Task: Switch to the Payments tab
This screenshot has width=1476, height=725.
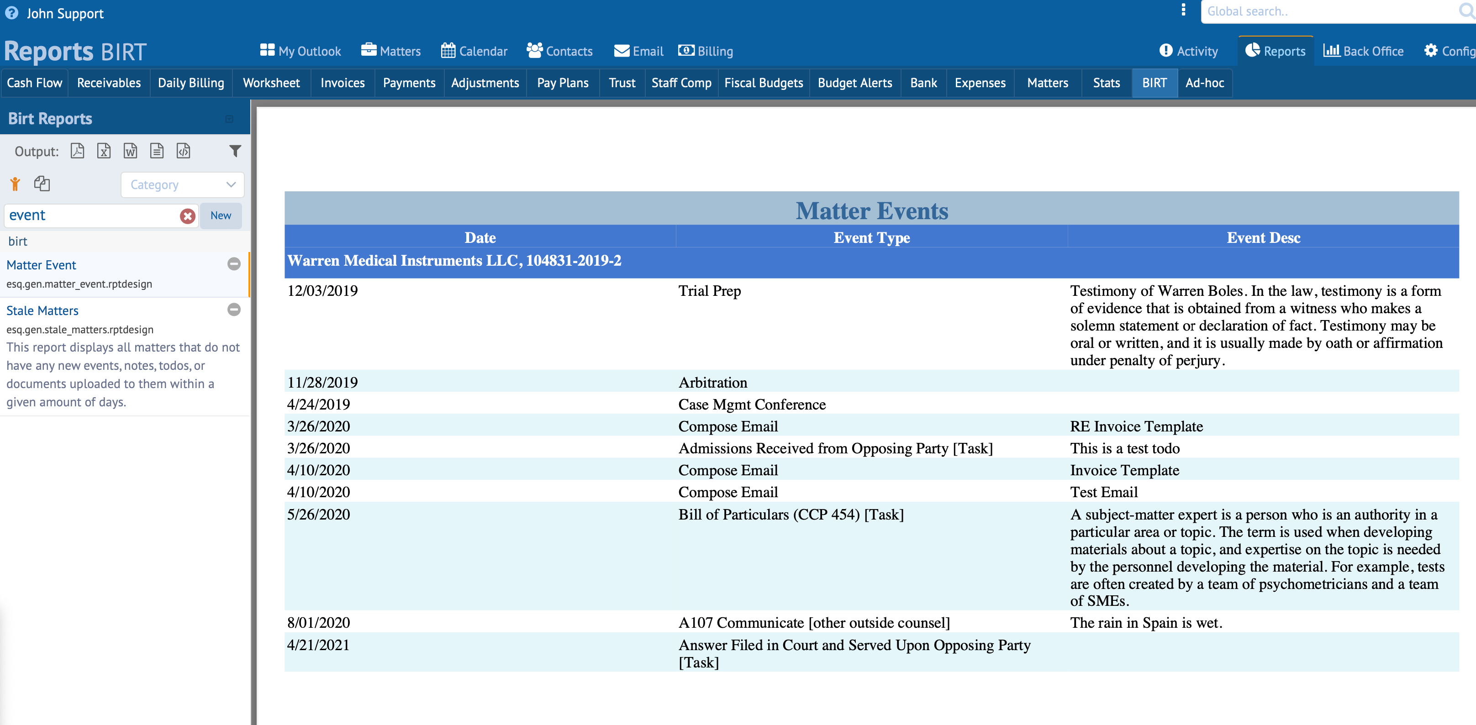Action: [x=409, y=83]
